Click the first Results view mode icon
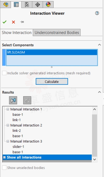This screenshot has width=104, height=177. click(13, 100)
